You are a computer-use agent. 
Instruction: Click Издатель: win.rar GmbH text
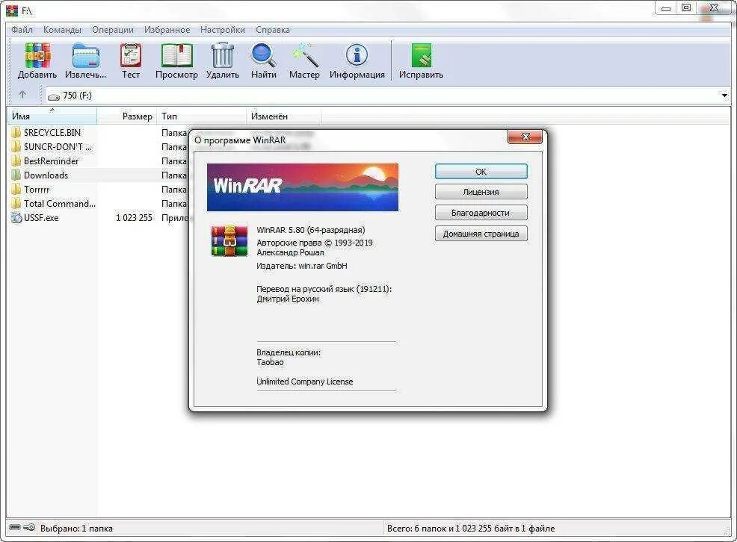[x=302, y=266]
